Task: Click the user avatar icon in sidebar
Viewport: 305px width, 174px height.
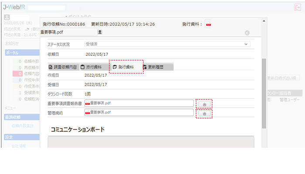Action: [x=7, y=17]
